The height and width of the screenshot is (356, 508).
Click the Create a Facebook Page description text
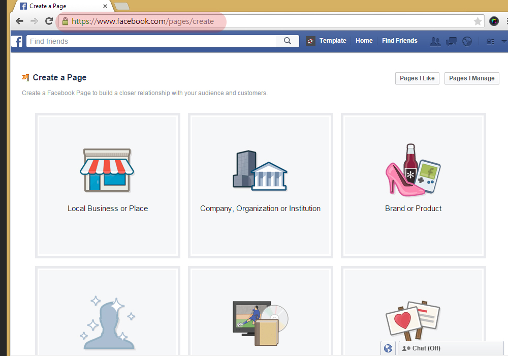(144, 93)
